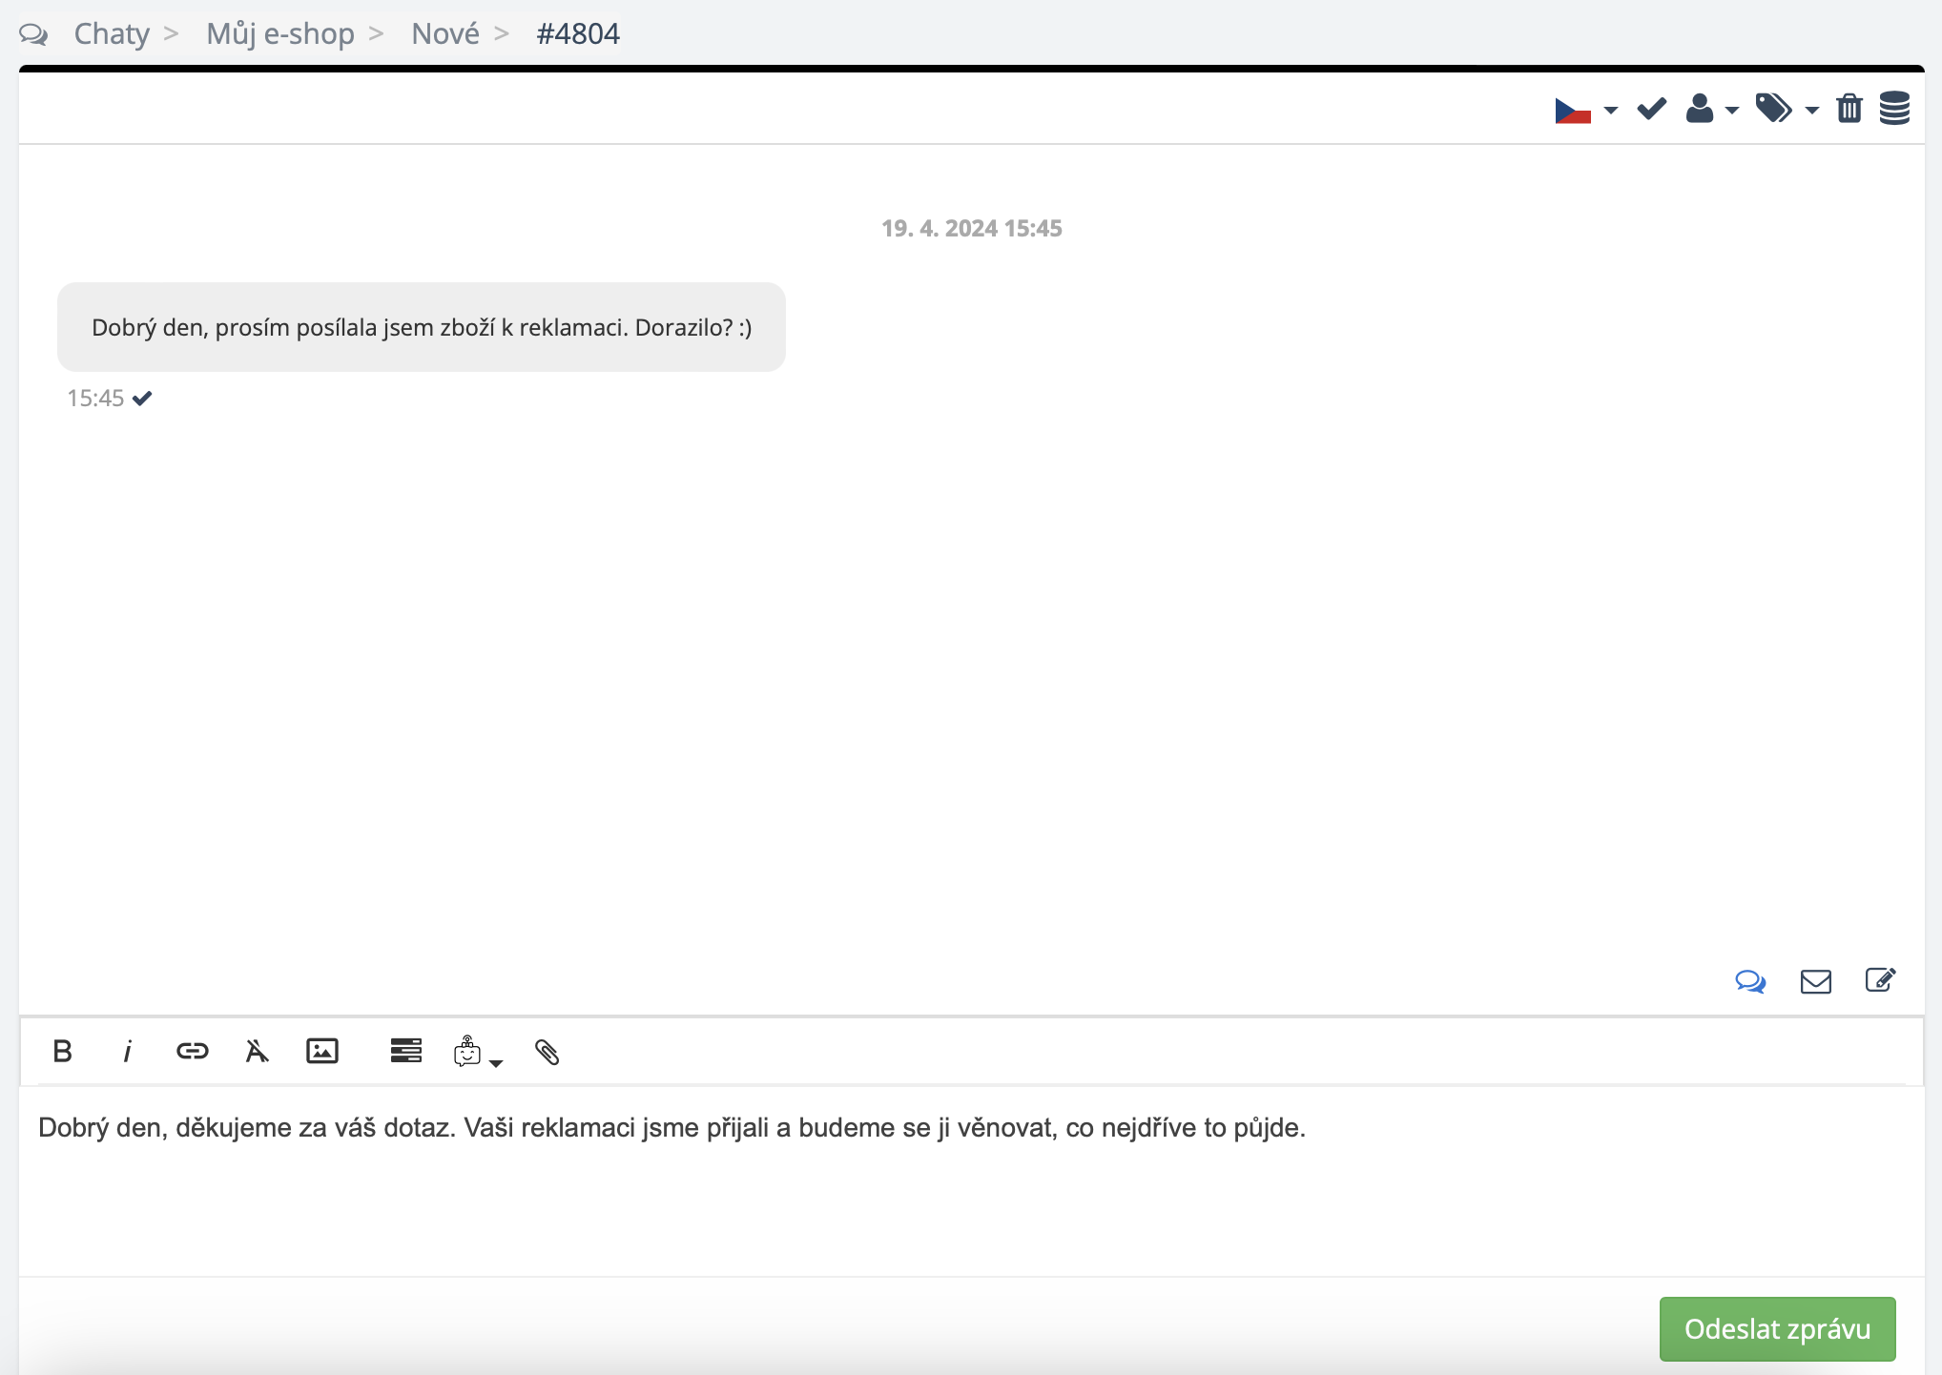
Task: Click the assign agent person icon
Action: [1700, 109]
